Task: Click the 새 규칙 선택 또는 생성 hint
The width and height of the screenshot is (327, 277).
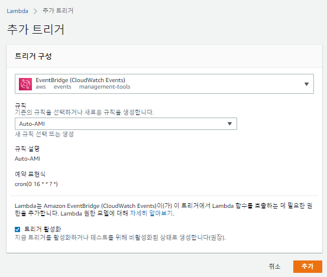Action: click(44, 134)
